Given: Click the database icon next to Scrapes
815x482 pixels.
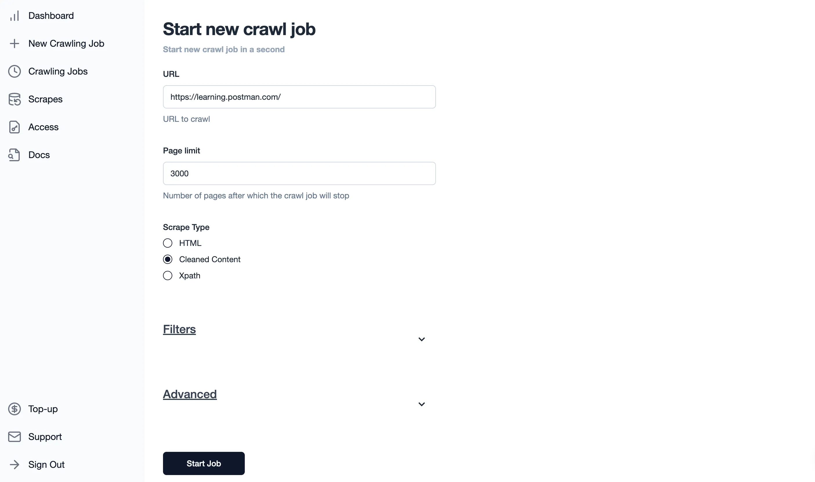Looking at the screenshot, I should pos(15,99).
